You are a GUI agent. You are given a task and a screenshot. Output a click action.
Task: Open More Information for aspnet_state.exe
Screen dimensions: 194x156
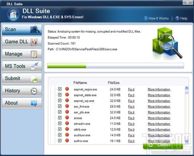[x=159, y=95]
